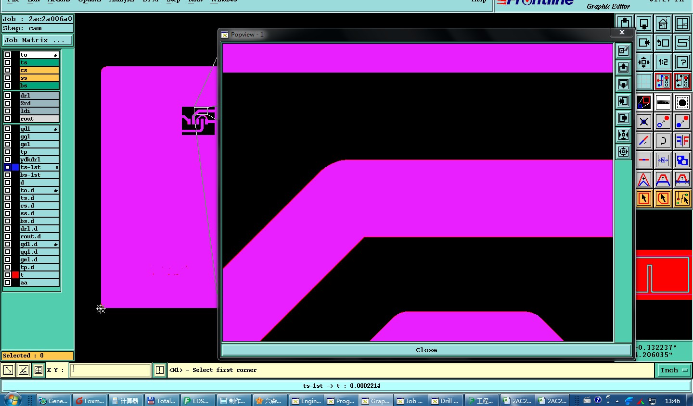Click the Popview pan left icon
The image size is (693, 406).
click(x=623, y=101)
